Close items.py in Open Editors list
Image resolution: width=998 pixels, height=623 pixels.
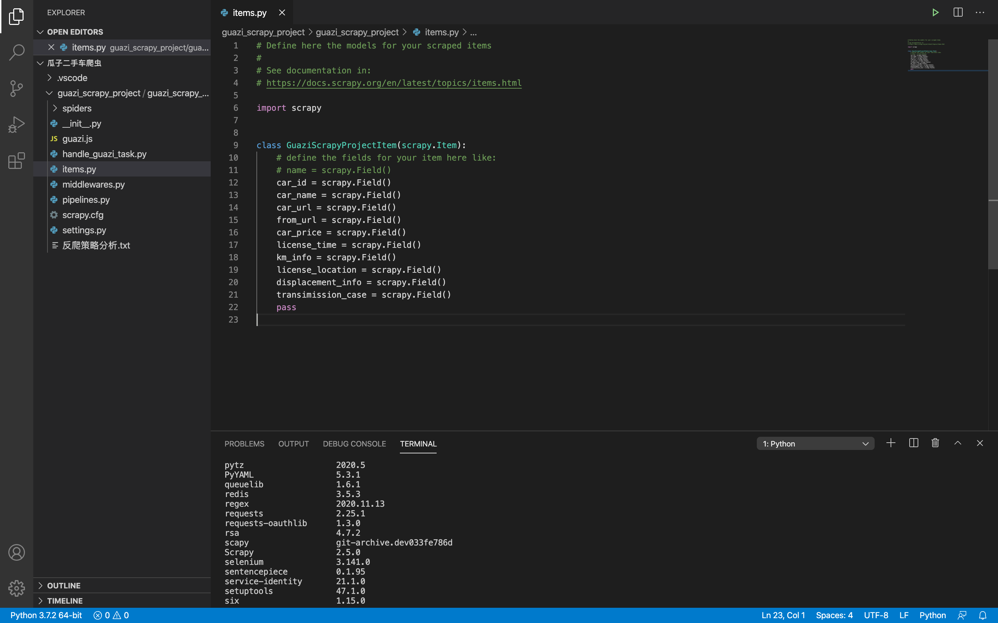coord(51,47)
